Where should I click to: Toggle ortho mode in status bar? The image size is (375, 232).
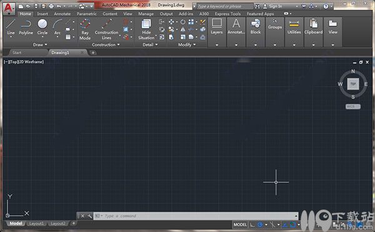[252, 225]
